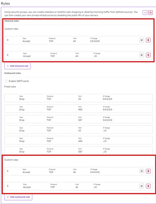This screenshot has width=156, height=204.
Task: Delete inbound Accept rule for 0.0.0.0/0
Action: coord(148,40)
